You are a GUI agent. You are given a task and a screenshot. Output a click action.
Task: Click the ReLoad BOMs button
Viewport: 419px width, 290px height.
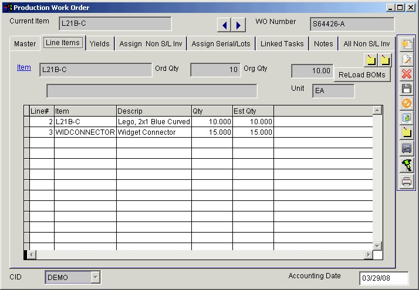(362, 75)
